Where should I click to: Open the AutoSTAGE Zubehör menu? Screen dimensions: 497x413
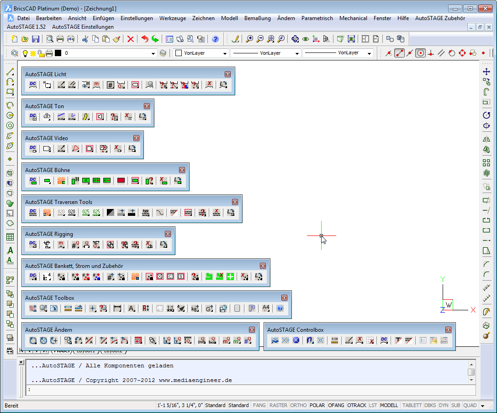point(440,18)
